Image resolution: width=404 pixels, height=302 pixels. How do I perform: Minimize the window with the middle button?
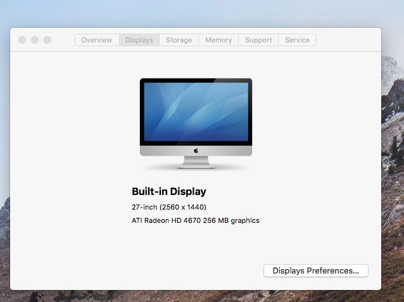pos(35,40)
